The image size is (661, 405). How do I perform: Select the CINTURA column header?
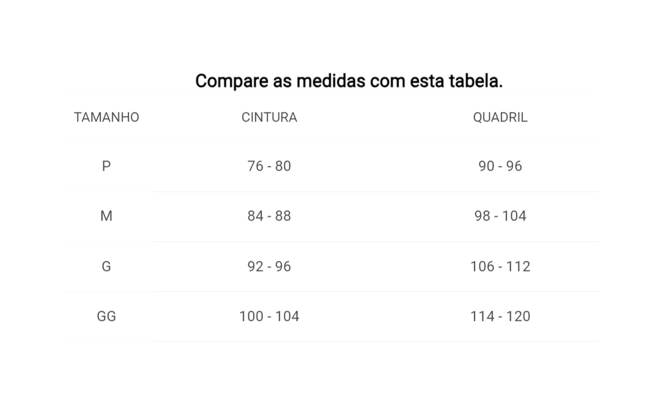(269, 117)
